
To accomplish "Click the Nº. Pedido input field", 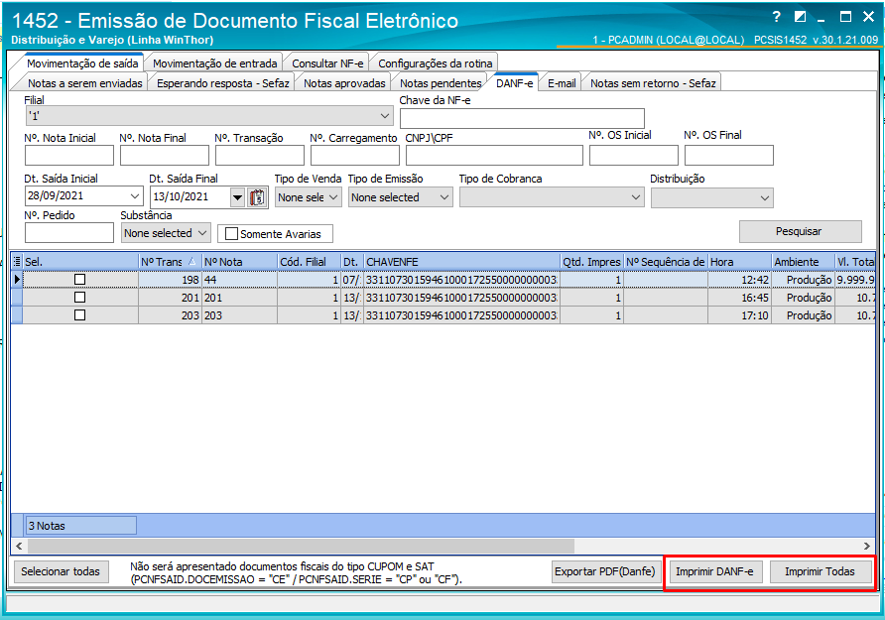I will [69, 232].
